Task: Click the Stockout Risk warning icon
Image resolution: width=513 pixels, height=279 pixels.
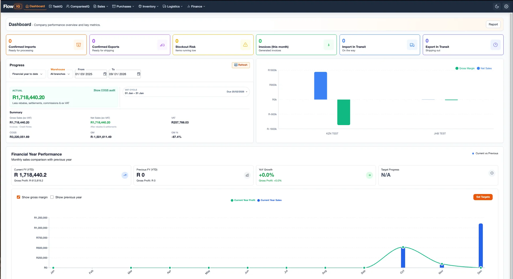Action: point(246,45)
